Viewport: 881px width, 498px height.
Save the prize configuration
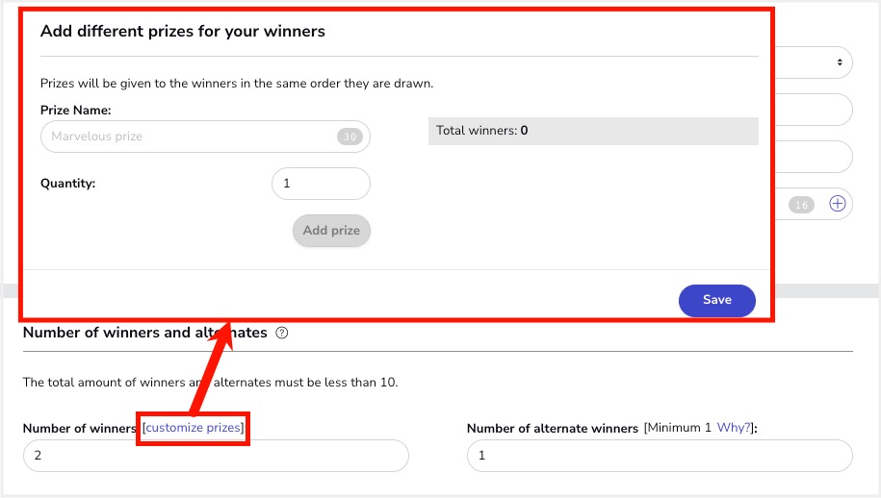pos(717,300)
